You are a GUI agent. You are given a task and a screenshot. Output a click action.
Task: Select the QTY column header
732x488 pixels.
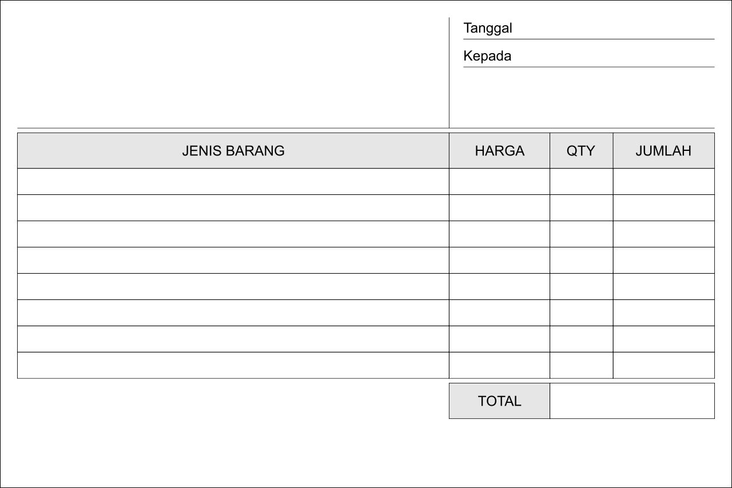(581, 151)
